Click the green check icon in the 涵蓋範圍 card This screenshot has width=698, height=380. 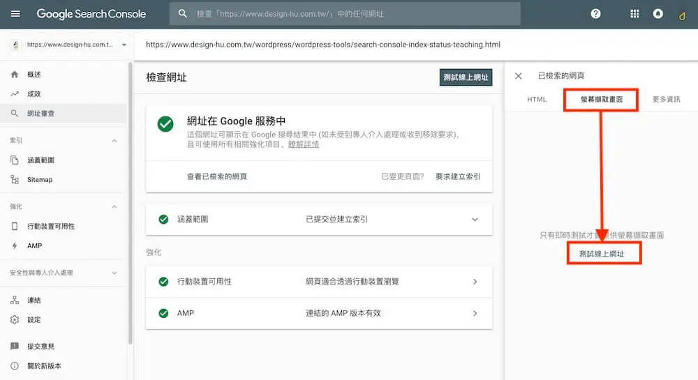click(x=163, y=219)
